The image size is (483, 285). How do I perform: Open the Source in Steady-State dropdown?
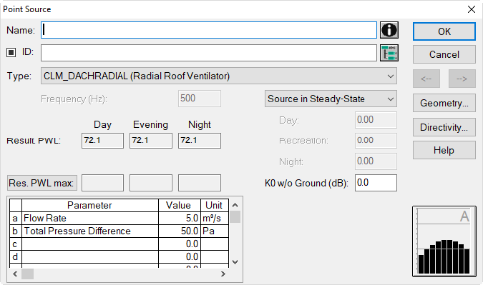[x=331, y=99]
